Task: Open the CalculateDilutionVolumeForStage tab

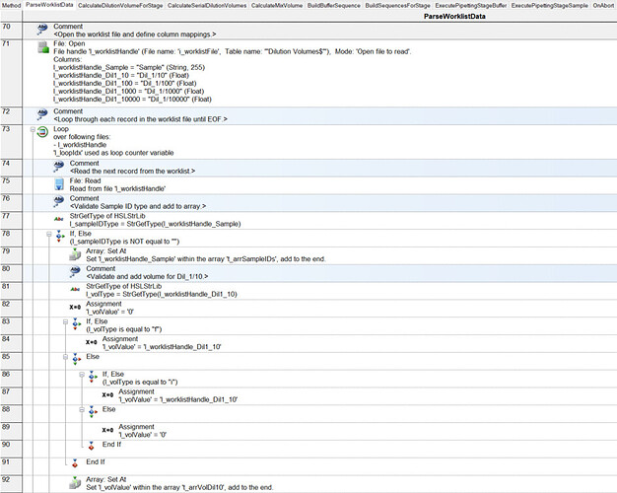Action: pos(120,6)
